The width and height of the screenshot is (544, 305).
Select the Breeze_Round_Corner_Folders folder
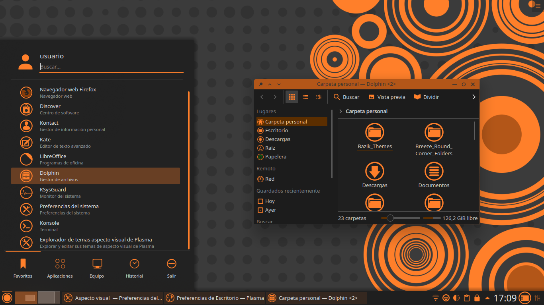tap(434, 140)
